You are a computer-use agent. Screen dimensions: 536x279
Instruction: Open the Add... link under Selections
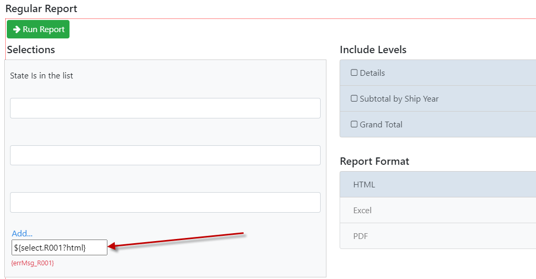(x=22, y=233)
